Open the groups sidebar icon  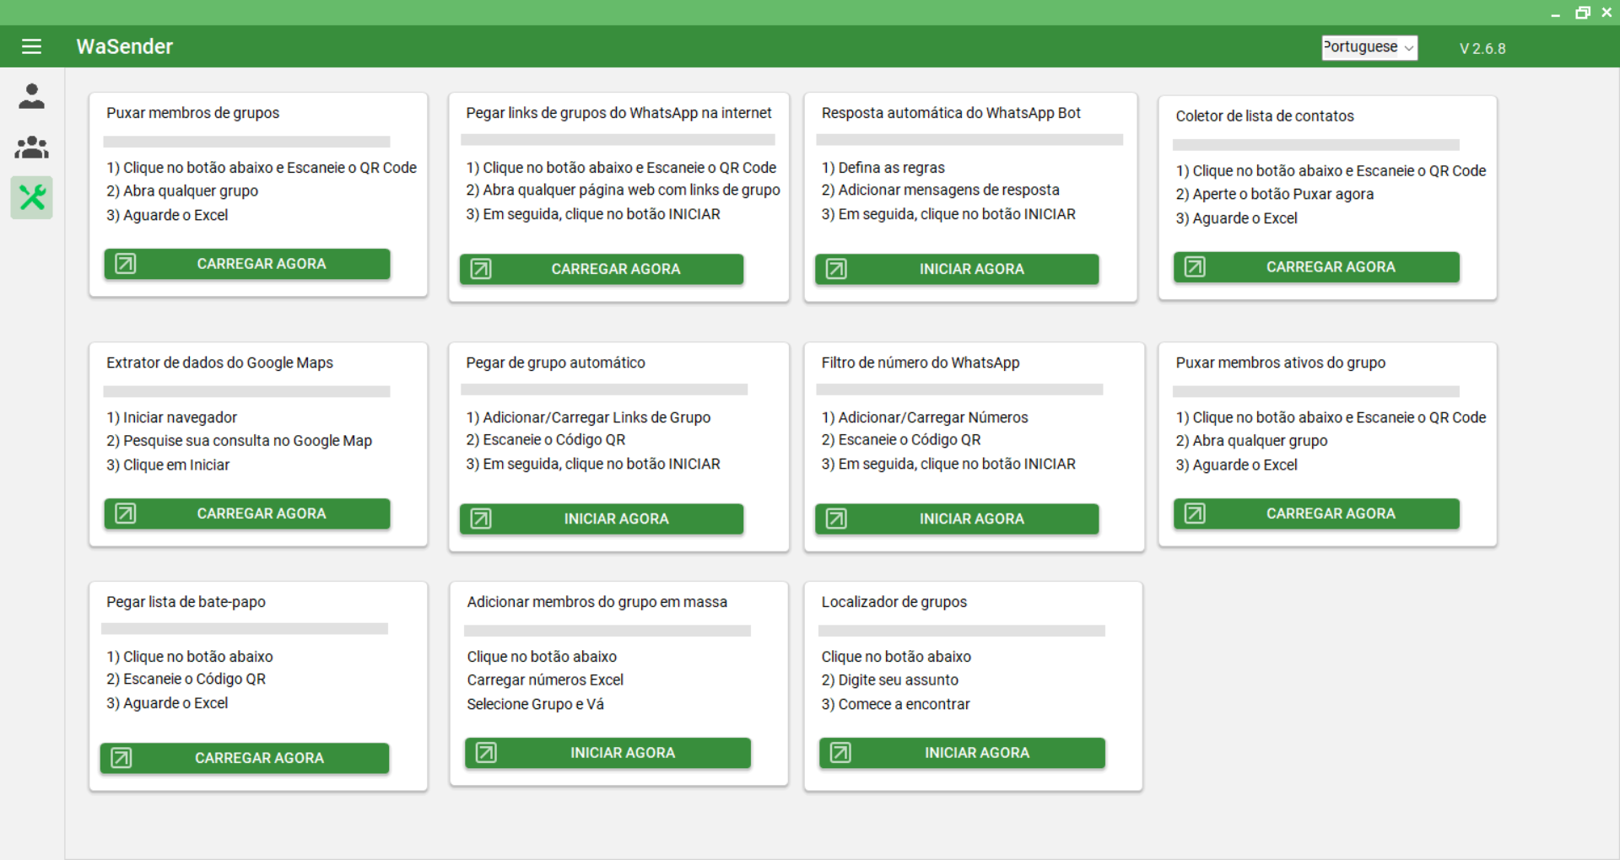[31, 148]
